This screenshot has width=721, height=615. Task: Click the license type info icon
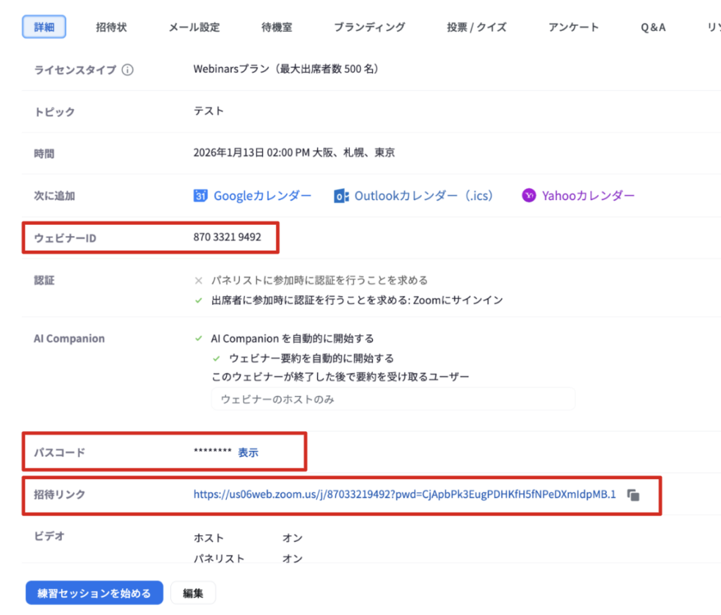[127, 70]
